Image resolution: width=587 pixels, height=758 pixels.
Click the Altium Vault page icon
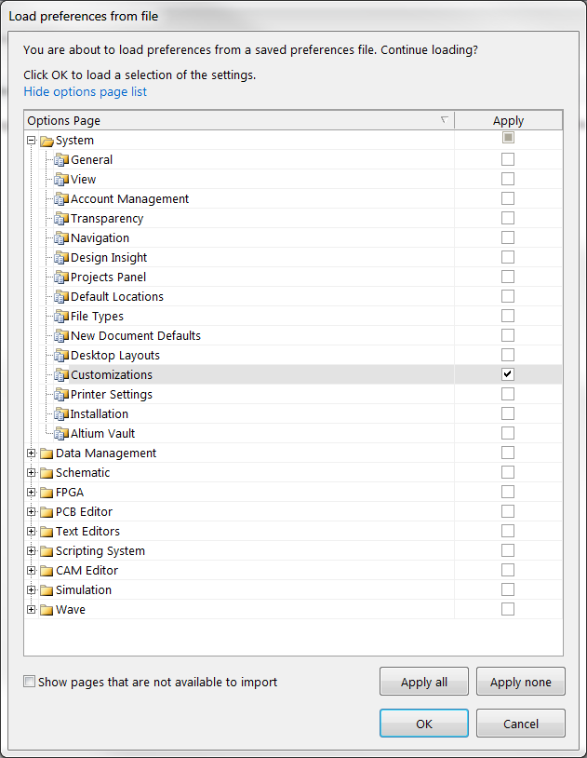pyautogui.click(x=61, y=434)
